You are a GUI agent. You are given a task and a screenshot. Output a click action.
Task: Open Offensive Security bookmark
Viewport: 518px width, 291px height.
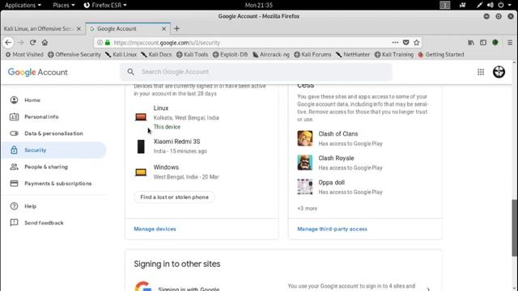74,54
